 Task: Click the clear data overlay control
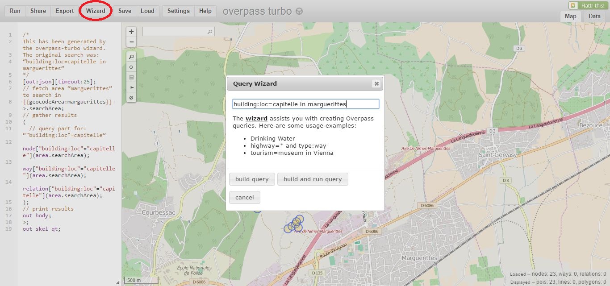[x=131, y=97]
